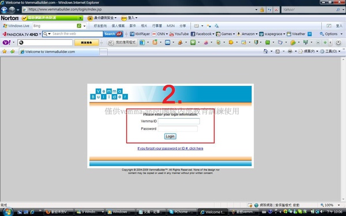Screen dimensions: 346x216
Task: Click the Yahoo toolbar RSS feed icon
Action: (155, 42)
